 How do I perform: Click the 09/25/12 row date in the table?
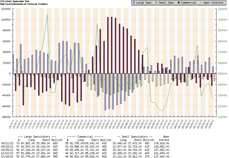pos(7,150)
